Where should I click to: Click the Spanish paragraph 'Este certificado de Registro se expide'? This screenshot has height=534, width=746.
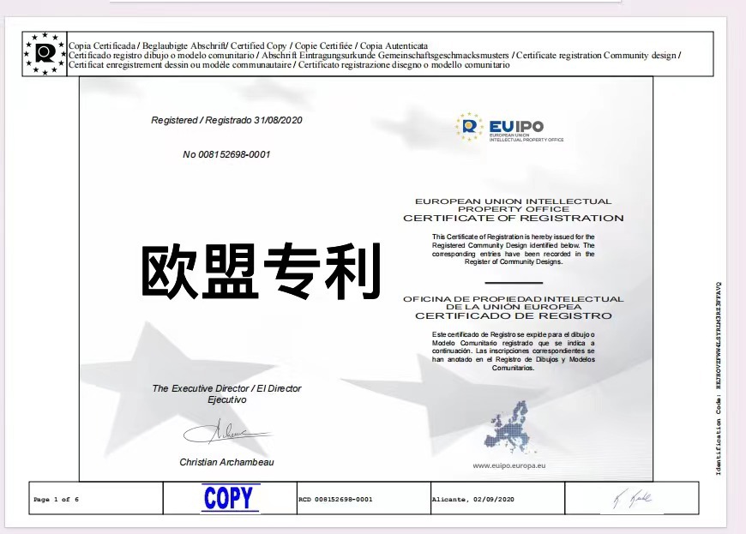[x=514, y=351]
